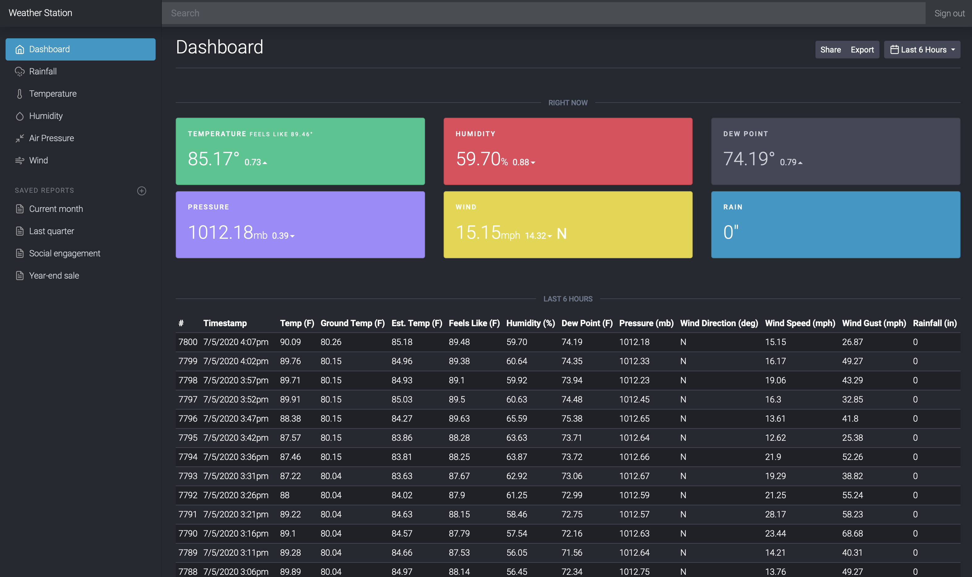Click the Wind icon in sidebar
Screen dimensions: 972x577
coord(19,160)
